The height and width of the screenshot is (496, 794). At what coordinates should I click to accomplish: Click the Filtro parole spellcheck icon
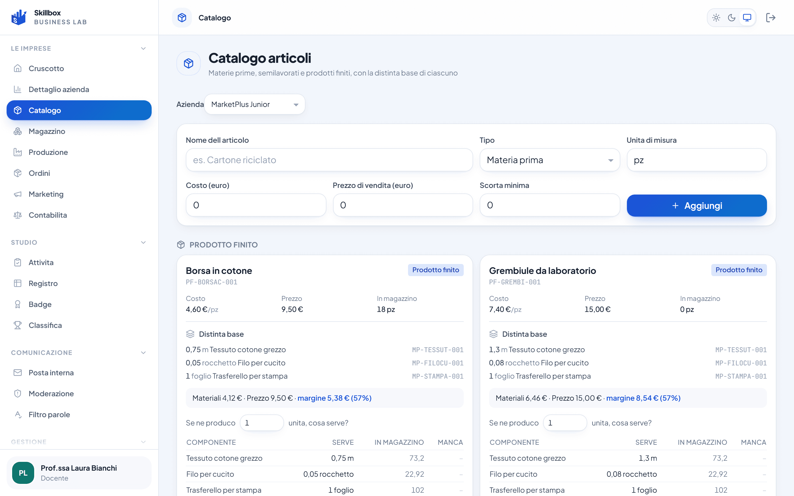pos(18,415)
